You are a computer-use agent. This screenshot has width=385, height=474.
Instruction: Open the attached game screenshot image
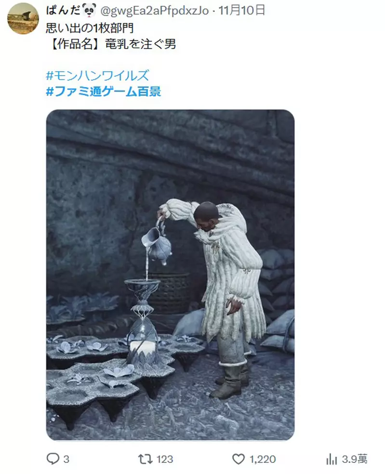[170, 275]
